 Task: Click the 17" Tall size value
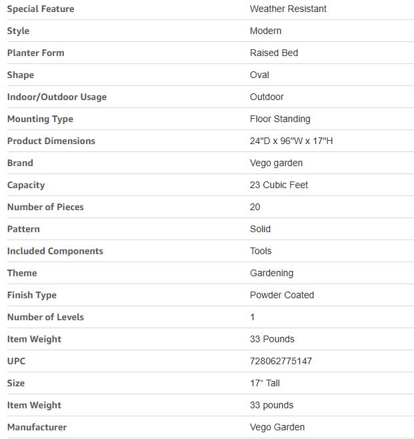[x=265, y=383]
